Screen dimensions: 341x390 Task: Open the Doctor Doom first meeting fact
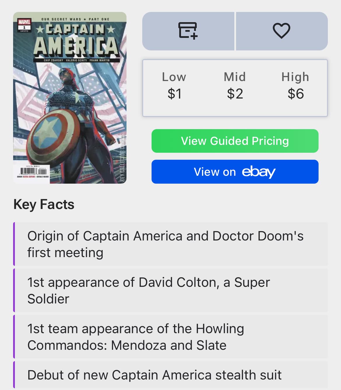point(170,244)
